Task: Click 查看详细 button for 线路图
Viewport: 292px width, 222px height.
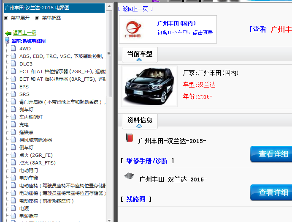Action: pyautogui.click(x=271, y=192)
